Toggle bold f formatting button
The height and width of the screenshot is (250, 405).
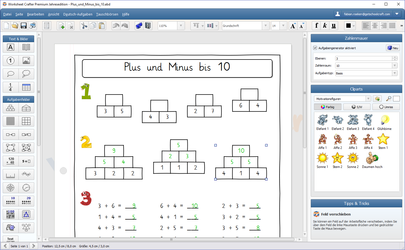point(316,26)
